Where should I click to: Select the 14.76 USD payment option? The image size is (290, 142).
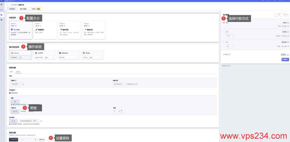(224, 32)
